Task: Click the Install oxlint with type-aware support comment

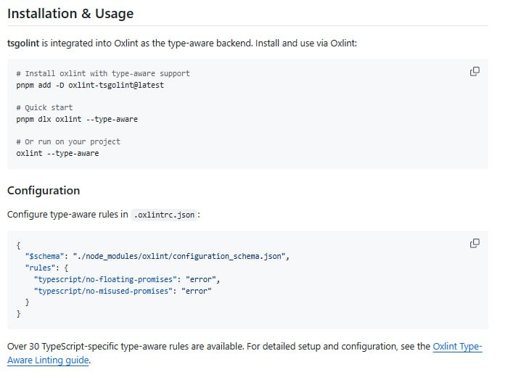Action: point(103,73)
